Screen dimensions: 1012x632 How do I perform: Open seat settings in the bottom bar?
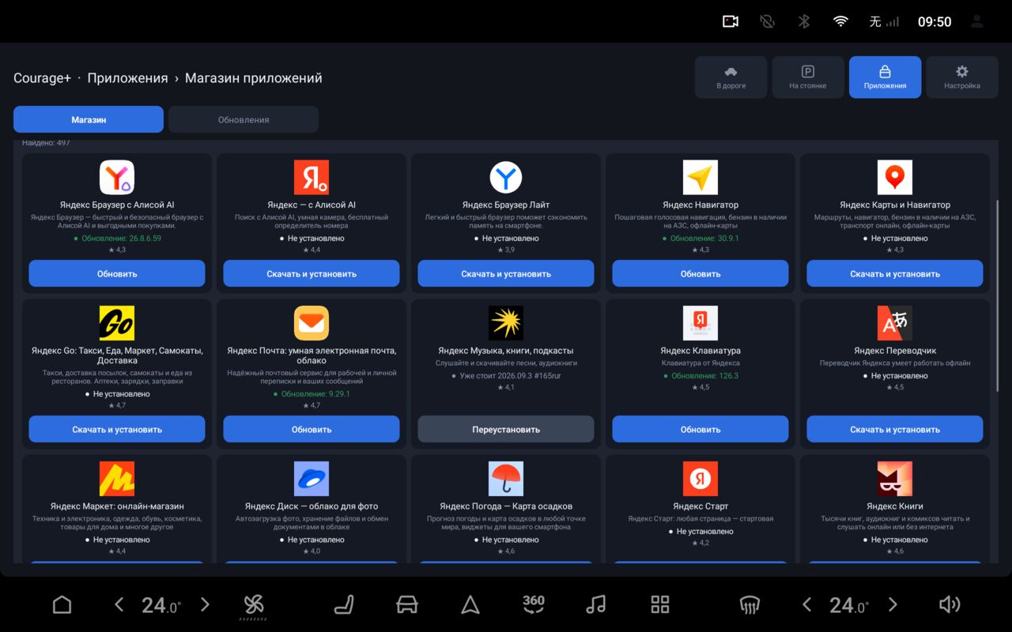(344, 605)
